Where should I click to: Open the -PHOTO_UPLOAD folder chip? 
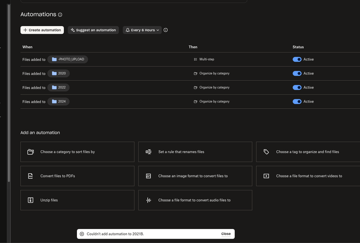[67, 59]
